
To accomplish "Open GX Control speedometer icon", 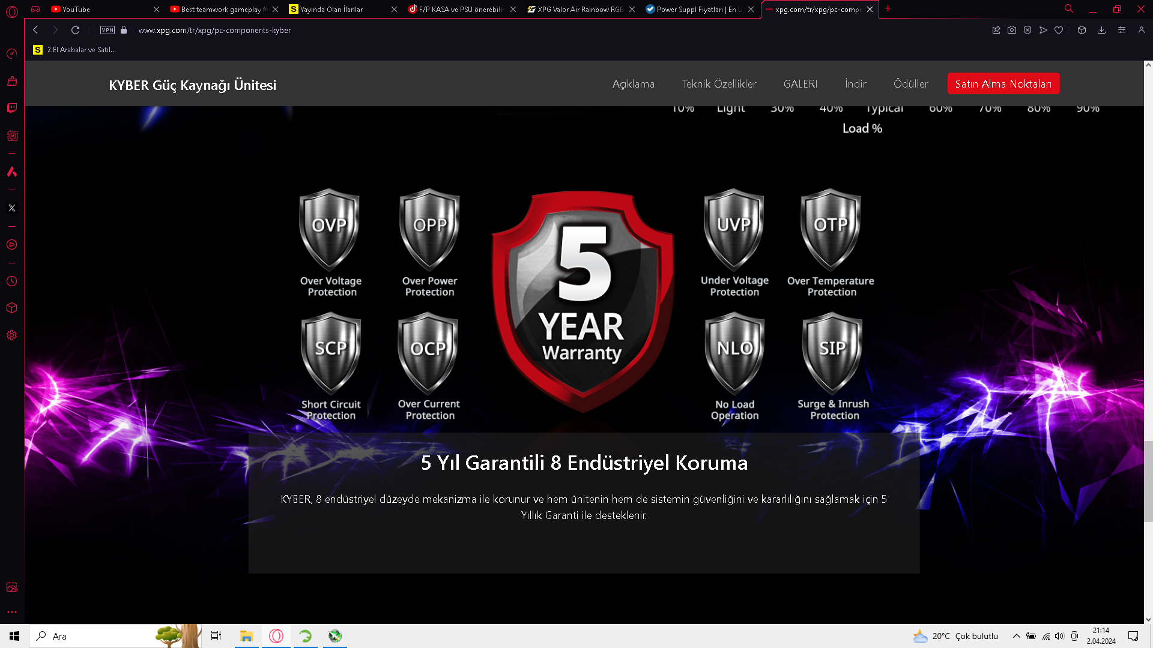I will click(12, 54).
